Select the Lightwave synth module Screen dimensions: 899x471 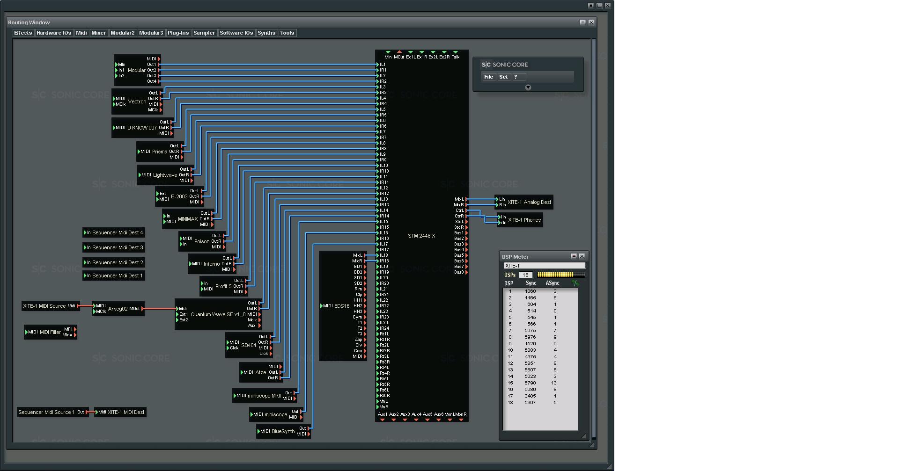pos(165,175)
